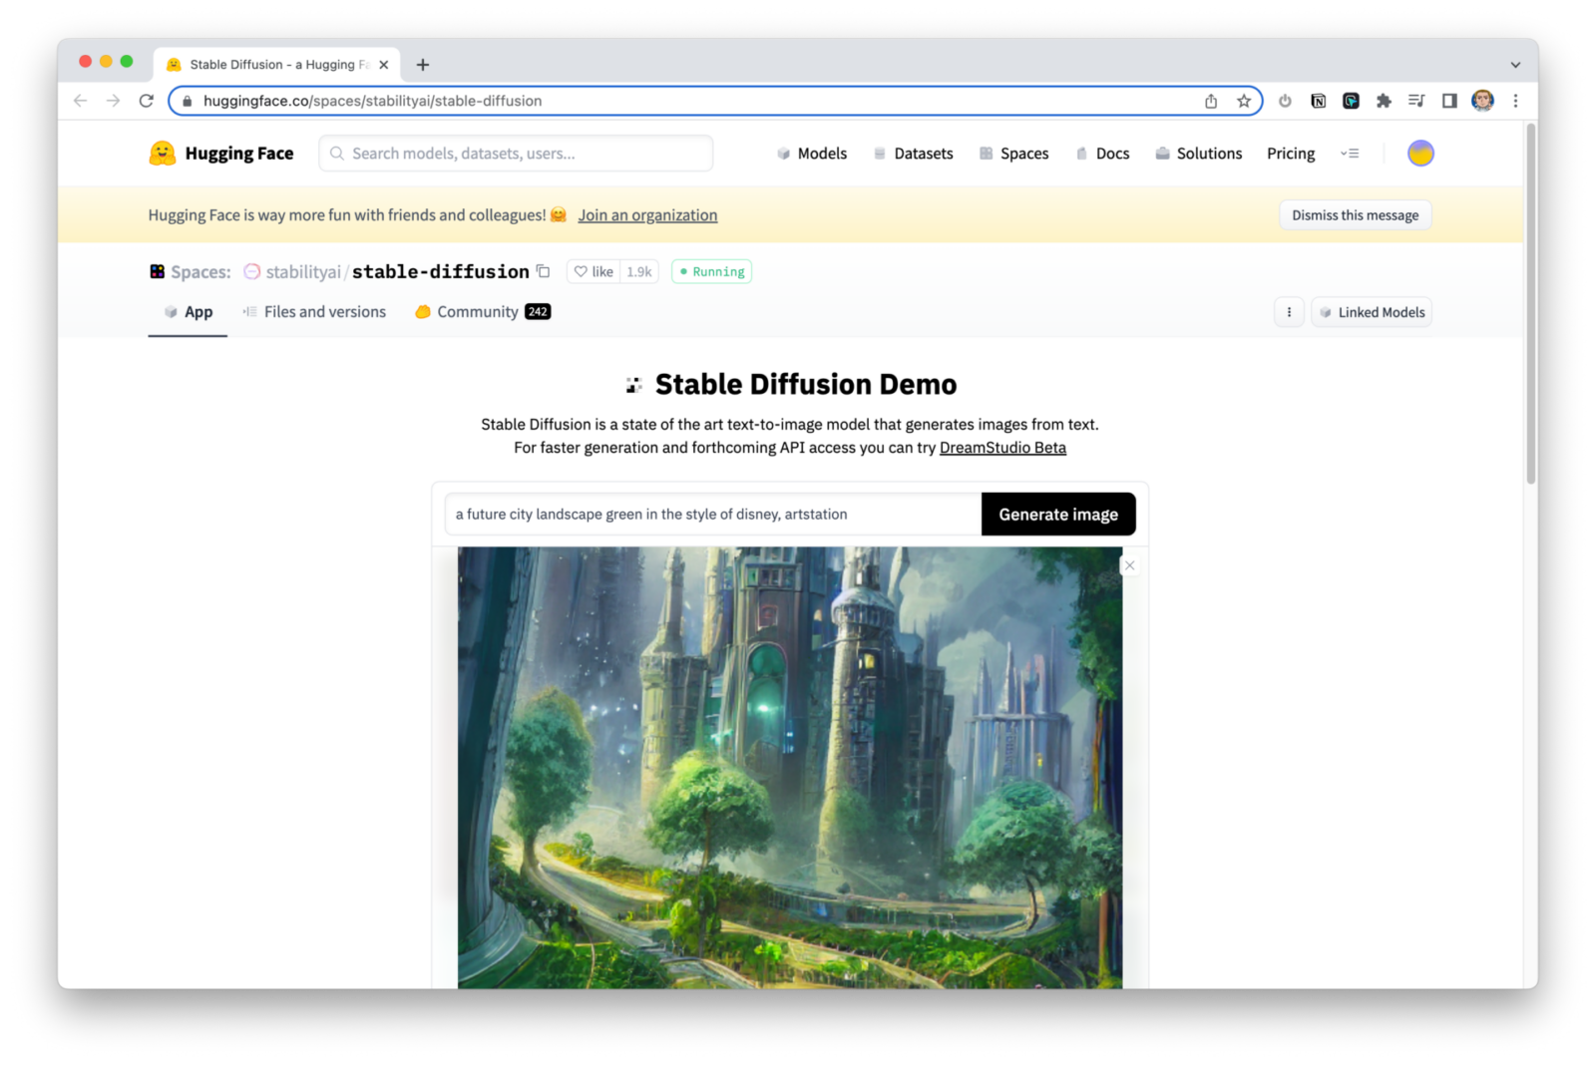
Task: Open the stabilityai organization link
Action: click(303, 272)
